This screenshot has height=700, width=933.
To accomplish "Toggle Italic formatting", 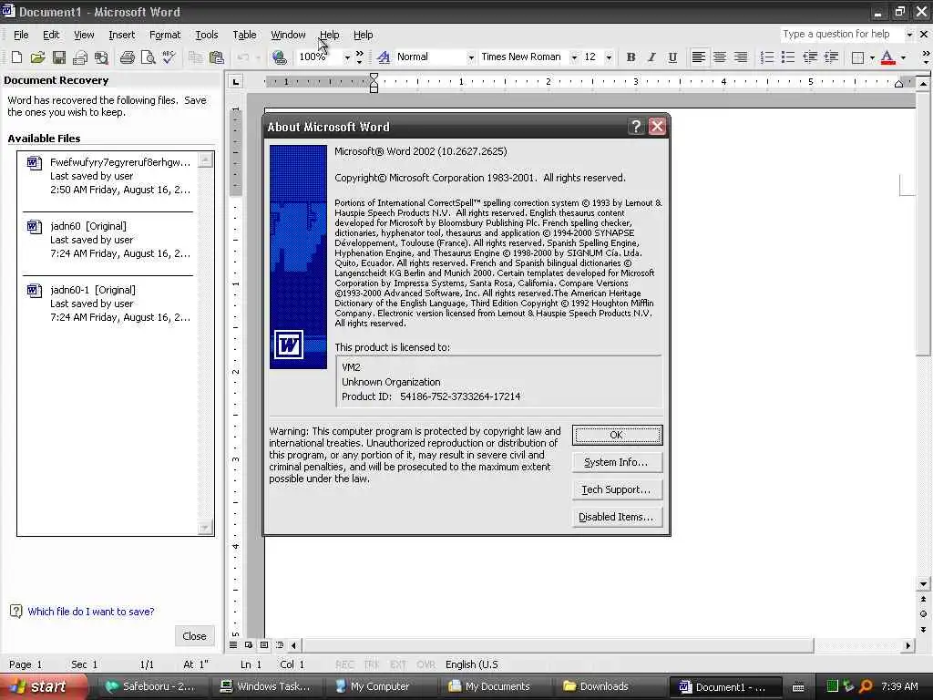I will click(651, 57).
